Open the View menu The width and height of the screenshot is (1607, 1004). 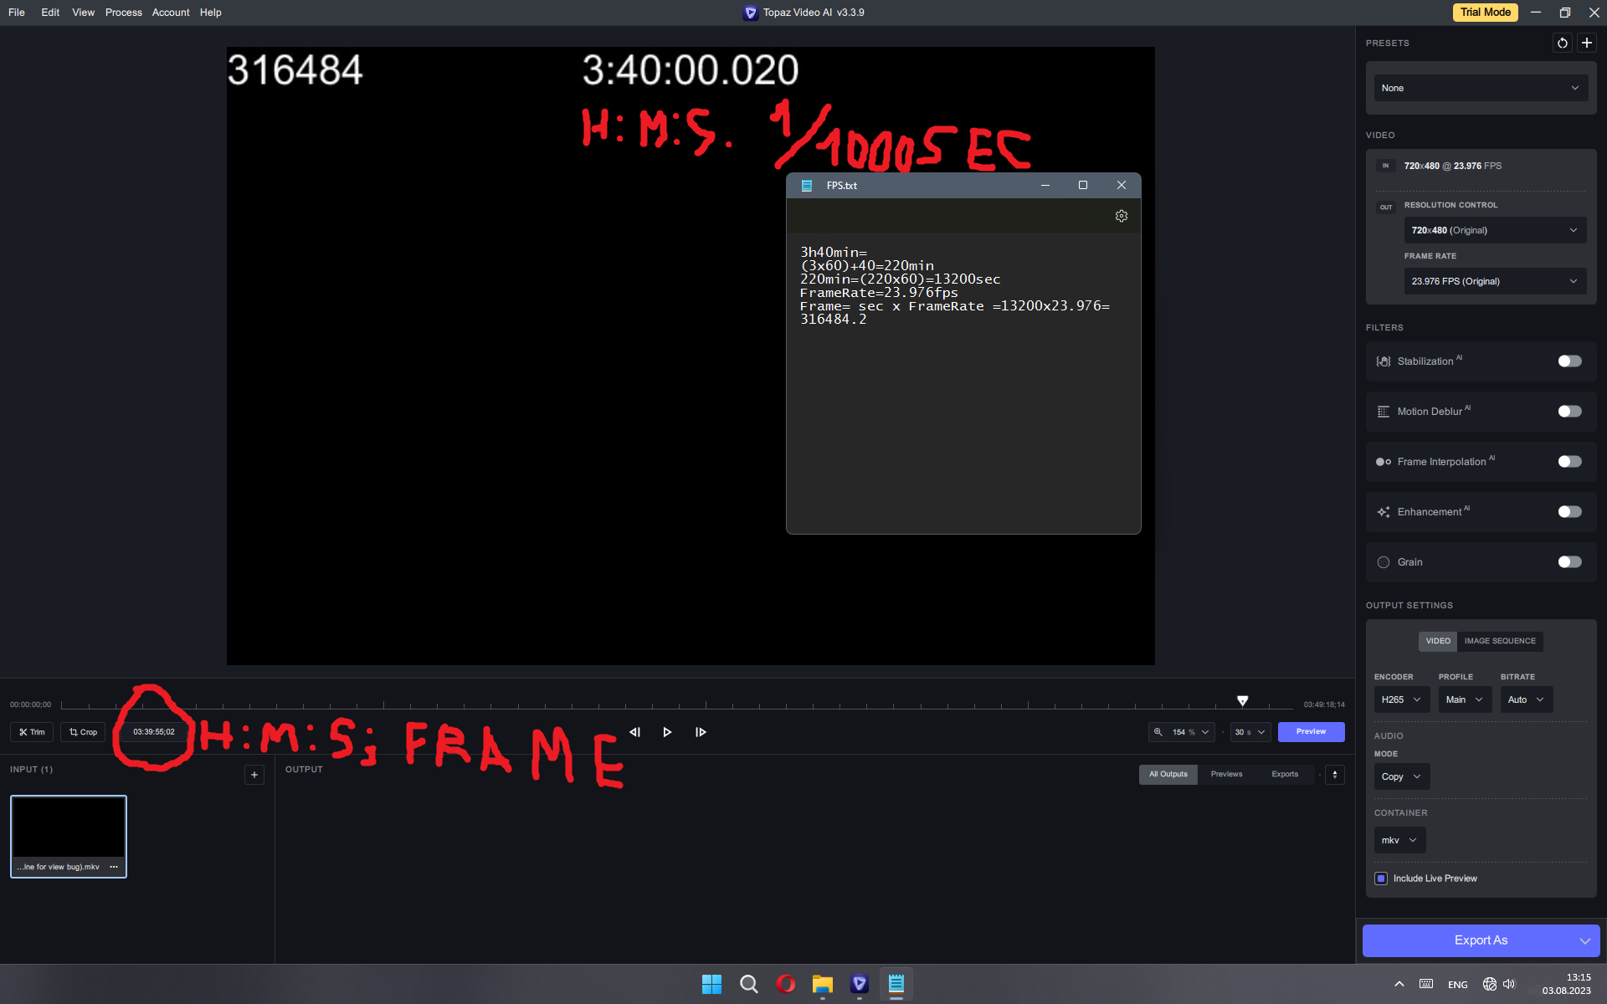(83, 13)
